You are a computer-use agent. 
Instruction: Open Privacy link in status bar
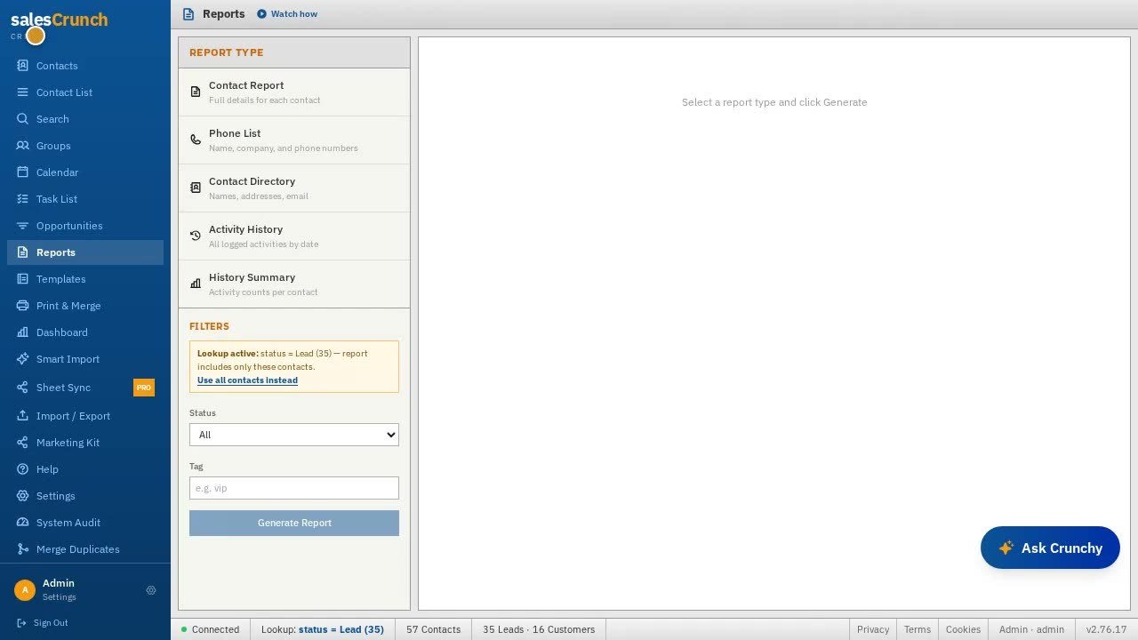click(x=873, y=629)
